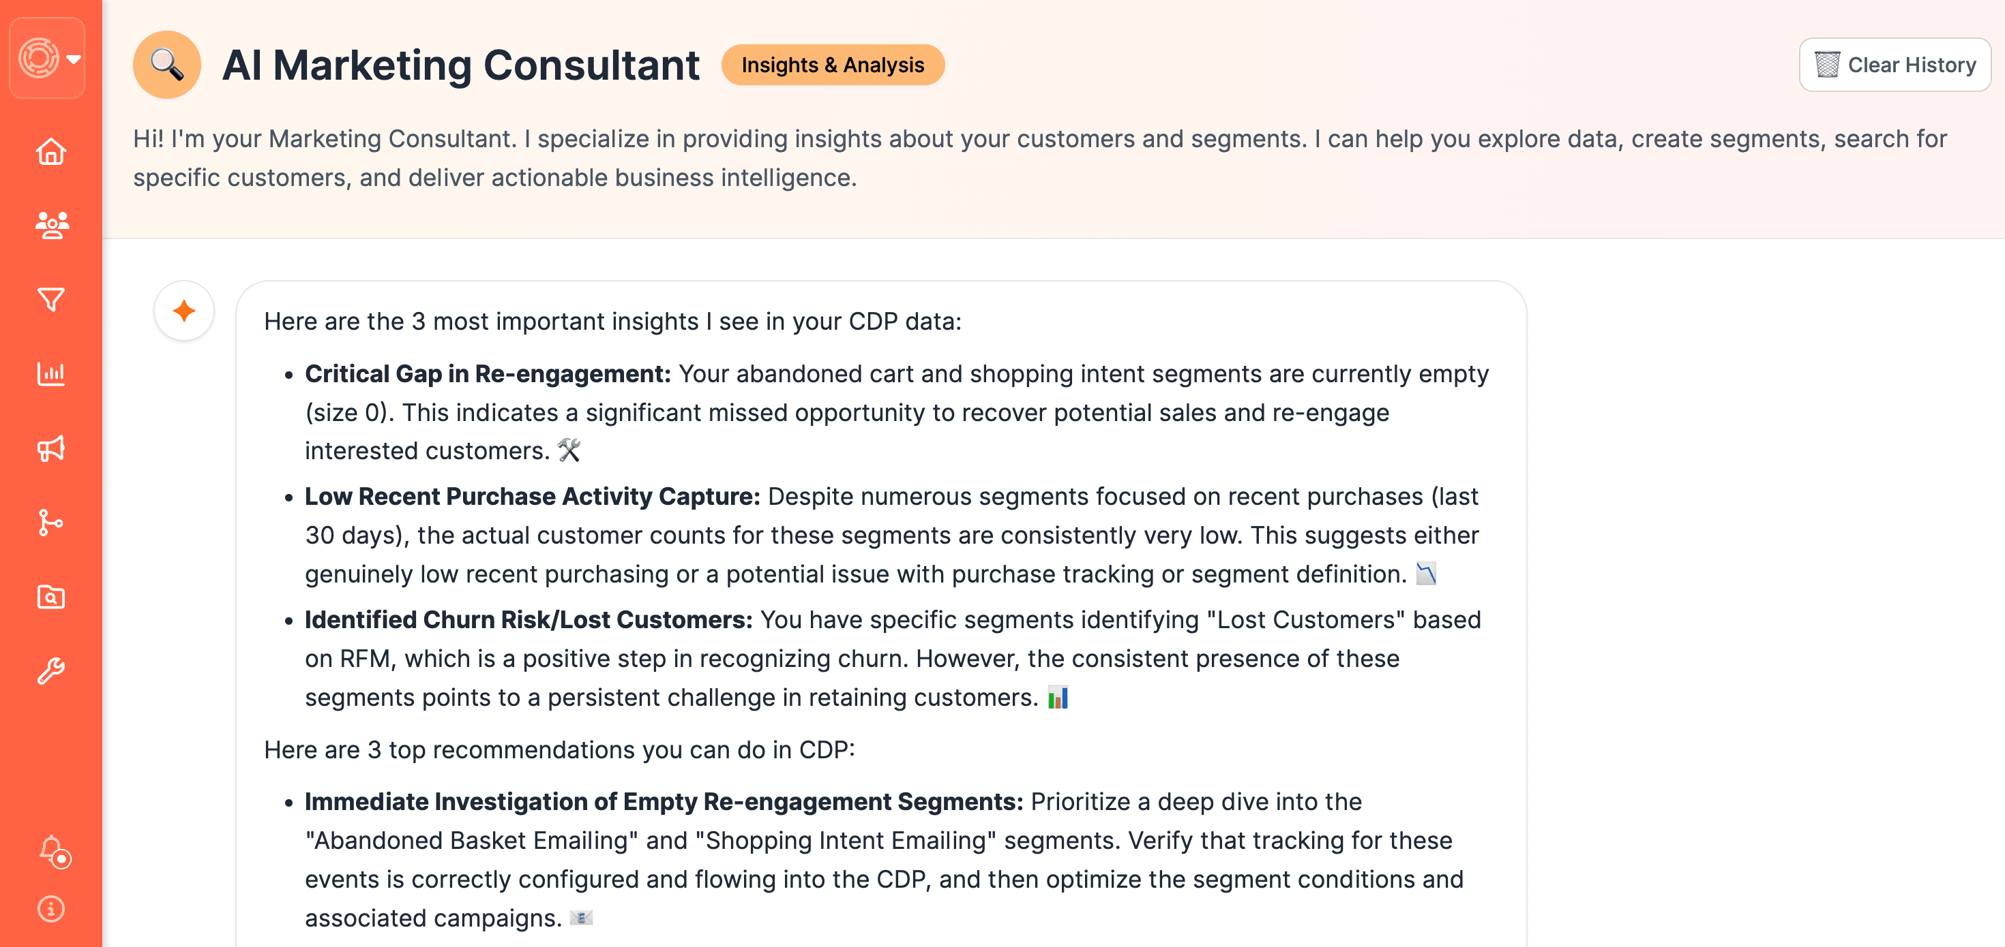Image resolution: width=2005 pixels, height=947 pixels.
Task: Click the trash icon inside Clear History
Action: [x=1827, y=64]
